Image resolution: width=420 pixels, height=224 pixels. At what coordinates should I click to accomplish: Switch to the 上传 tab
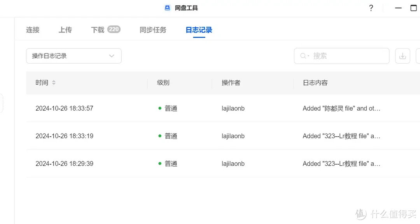(65, 30)
